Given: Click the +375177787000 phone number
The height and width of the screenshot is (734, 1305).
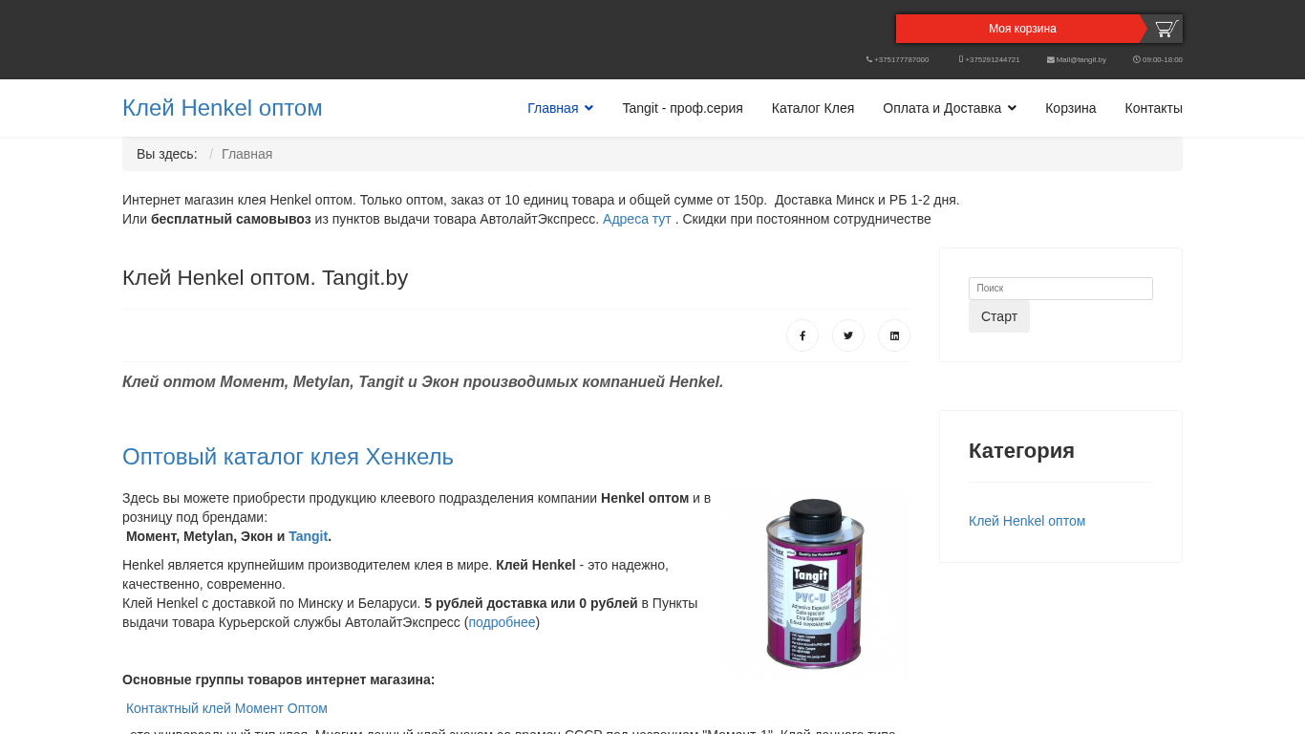Looking at the screenshot, I should coord(898,59).
